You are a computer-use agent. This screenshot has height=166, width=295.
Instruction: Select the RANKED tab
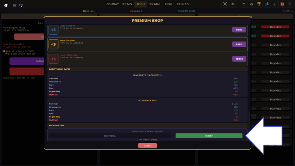tap(183, 4)
